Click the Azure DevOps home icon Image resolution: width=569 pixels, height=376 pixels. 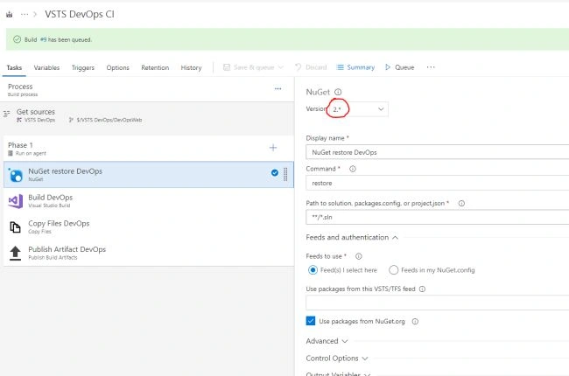[x=10, y=15]
